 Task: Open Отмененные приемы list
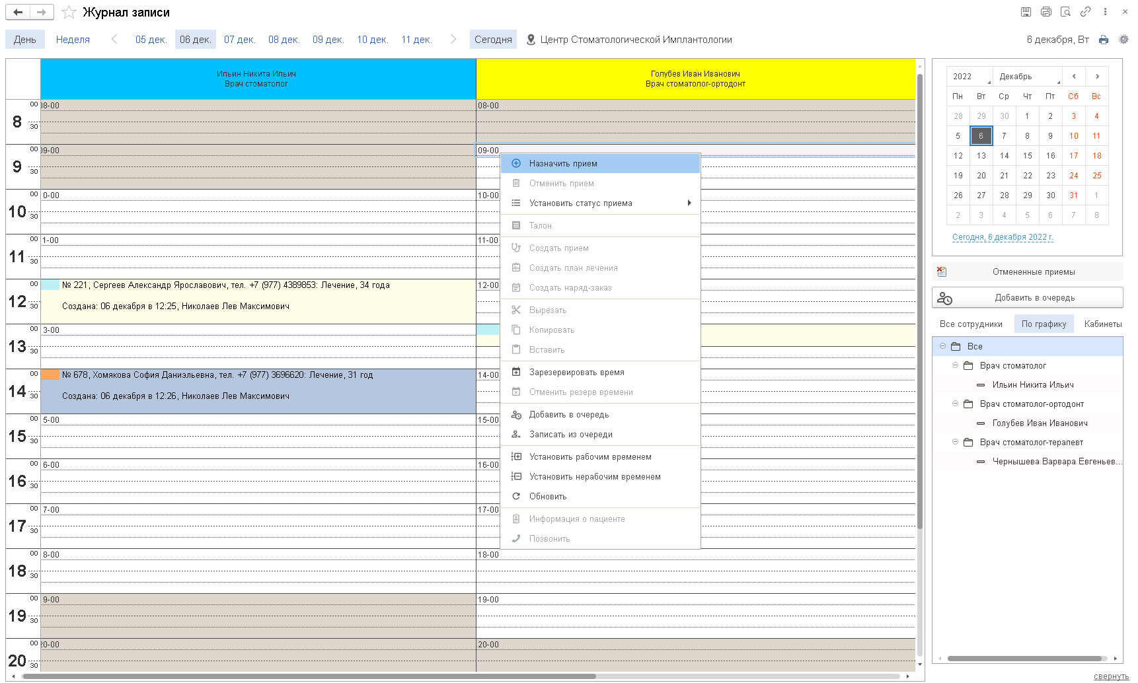tap(1028, 272)
